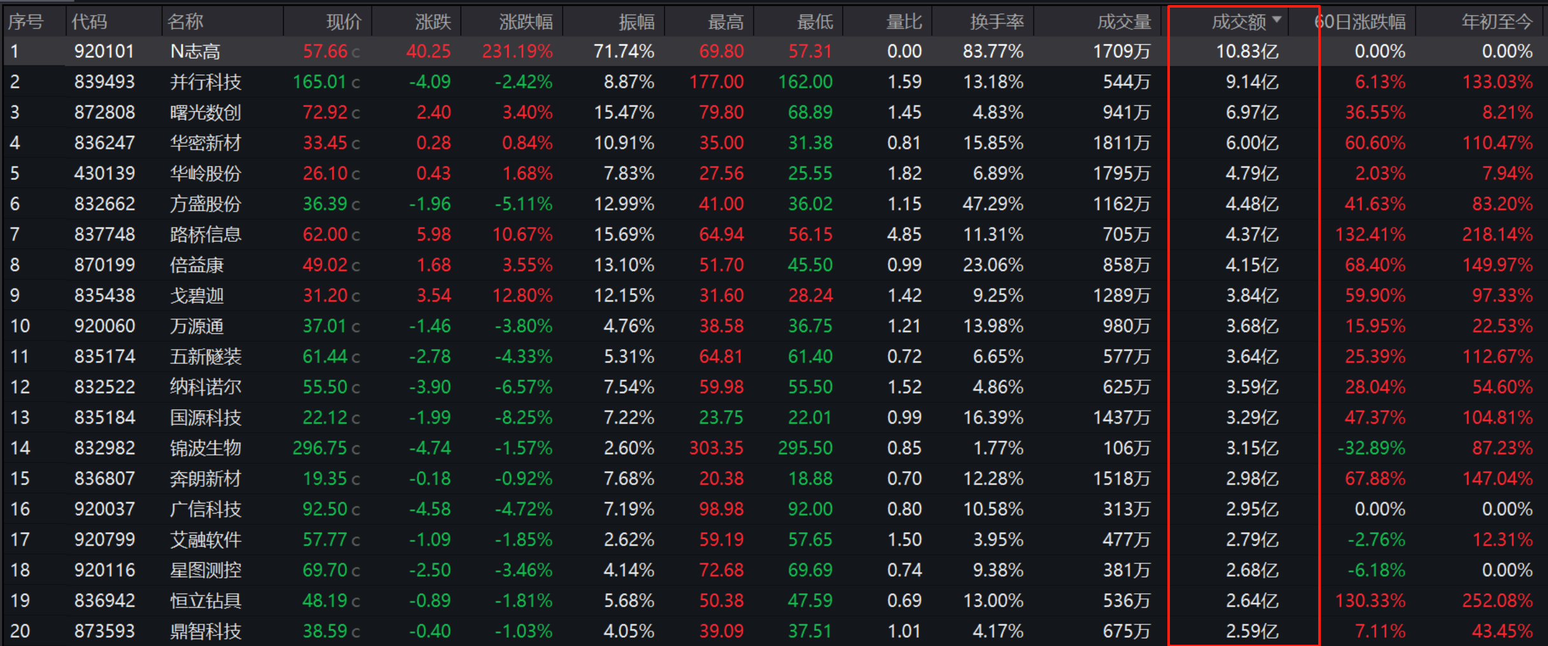Screen dimensions: 1548x646
Task: Select the 锦波生物 stock name
Action: [206, 448]
